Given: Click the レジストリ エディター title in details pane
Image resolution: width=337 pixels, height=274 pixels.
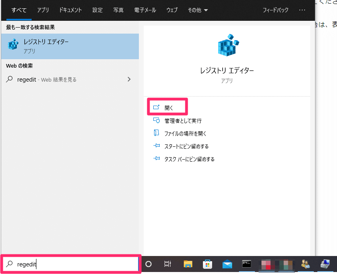Looking at the screenshot, I should [x=227, y=70].
